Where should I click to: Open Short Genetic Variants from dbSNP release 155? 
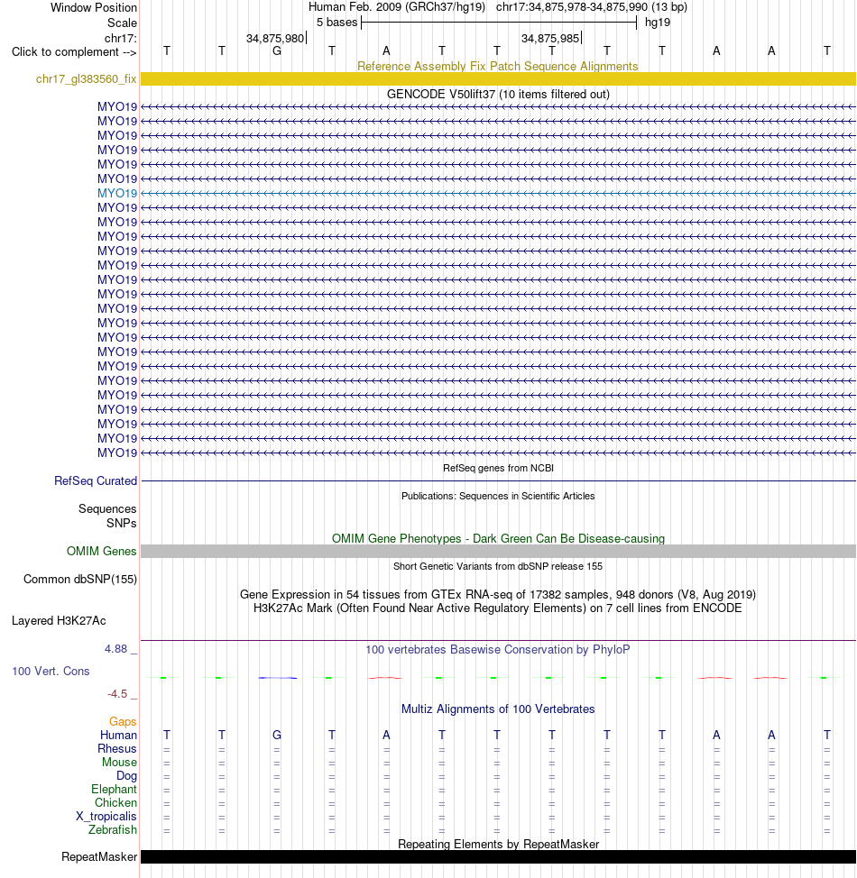pyautogui.click(x=498, y=566)
